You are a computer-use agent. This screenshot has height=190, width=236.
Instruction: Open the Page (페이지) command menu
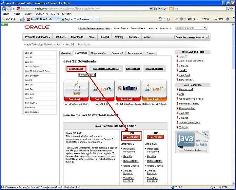194,19
